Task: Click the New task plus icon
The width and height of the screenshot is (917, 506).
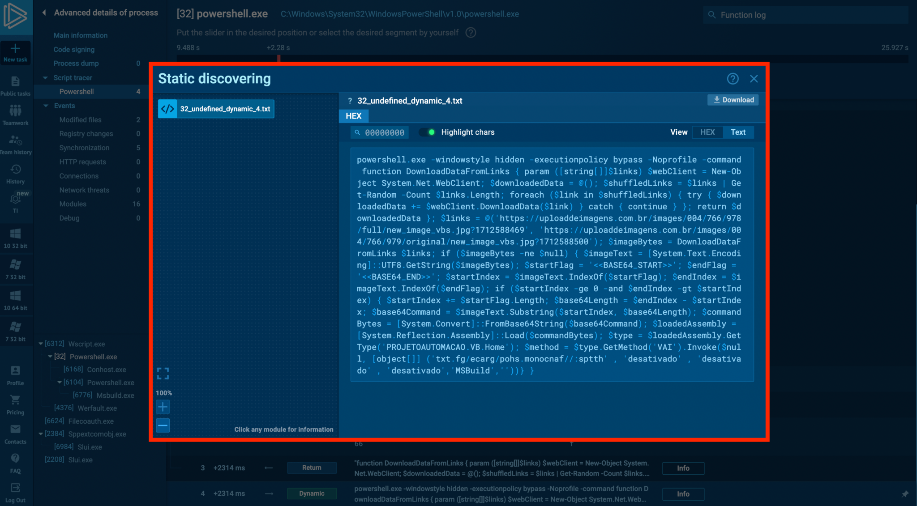Action: [15, 48]
